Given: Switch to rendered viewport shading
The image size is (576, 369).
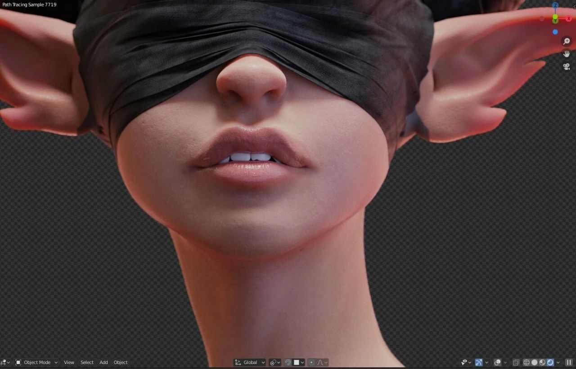Looking at the screenshot, I should [x=550, y=362].
